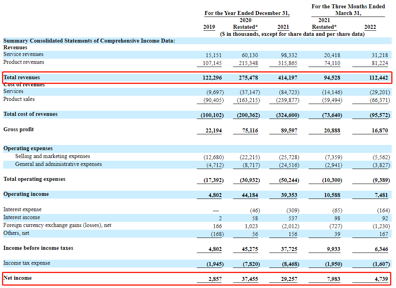This screenshot has height=288, width=396.
Task: Select the Product revenues row label
Action: (x=24, y=62)
